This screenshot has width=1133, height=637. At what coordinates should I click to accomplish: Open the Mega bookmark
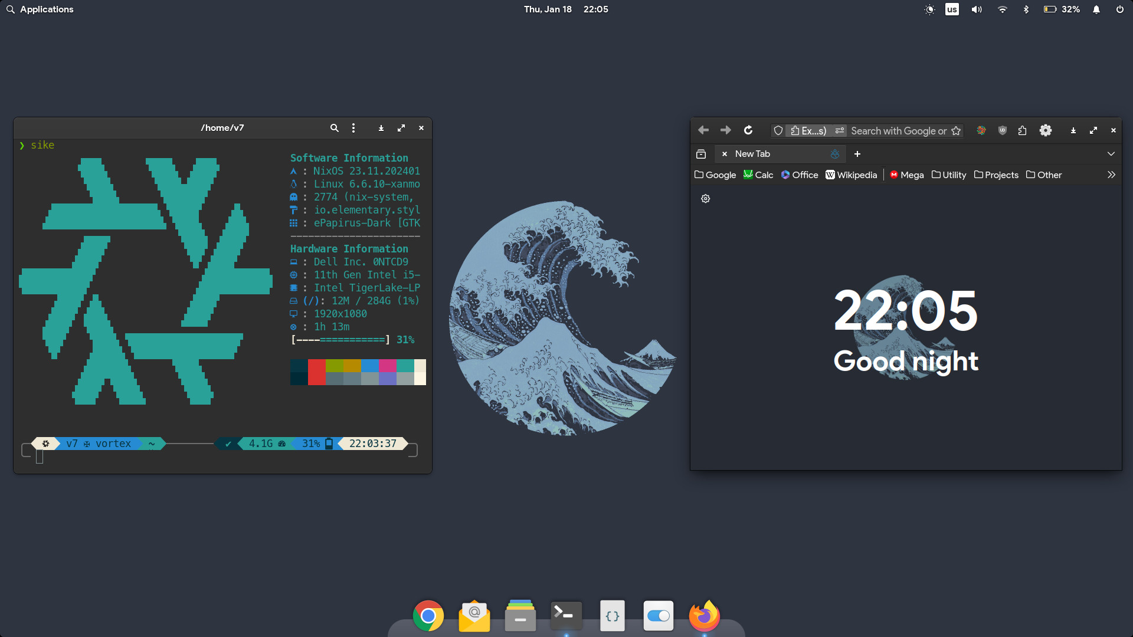tap(906, 175)
